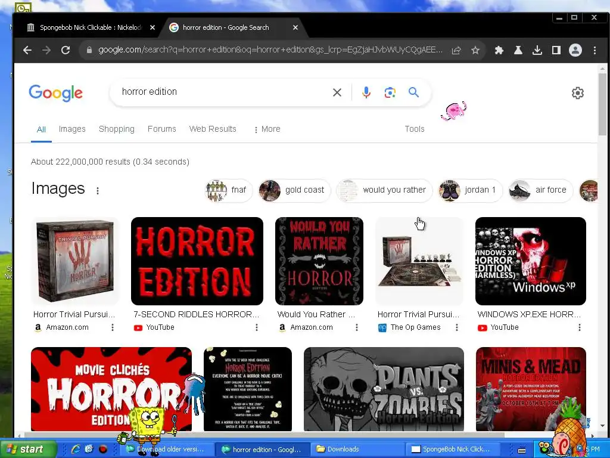Viewport: 610px width, 458px height.
Task: Search by image with the Lens icon
Action: (390, 92)
